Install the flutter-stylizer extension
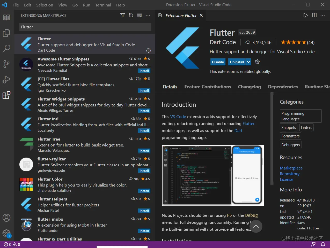 pos(144,171)
